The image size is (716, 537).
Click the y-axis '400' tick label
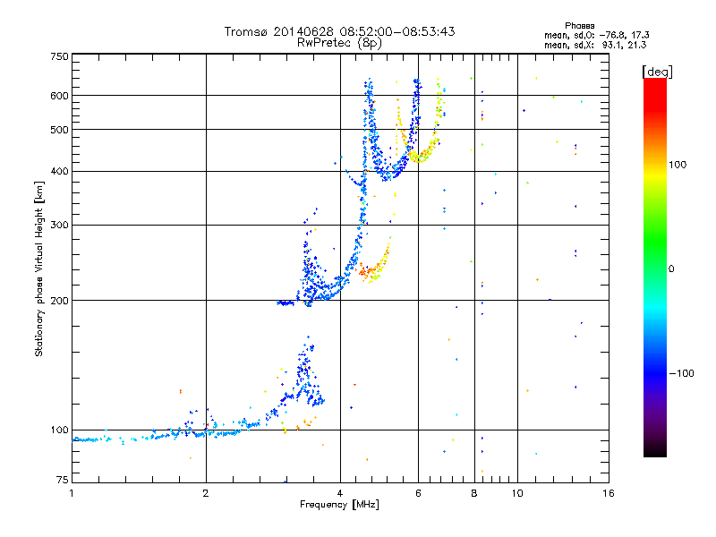point(59,172)
